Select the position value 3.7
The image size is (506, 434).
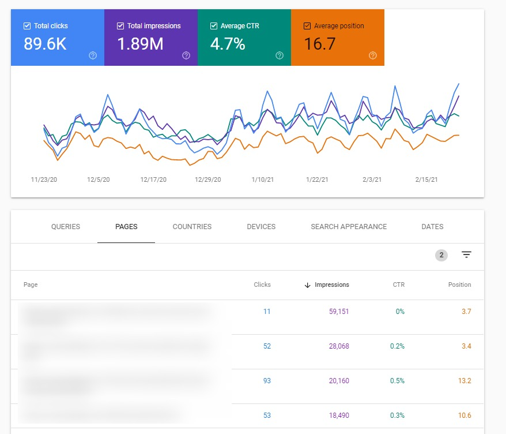coord(466,311)
